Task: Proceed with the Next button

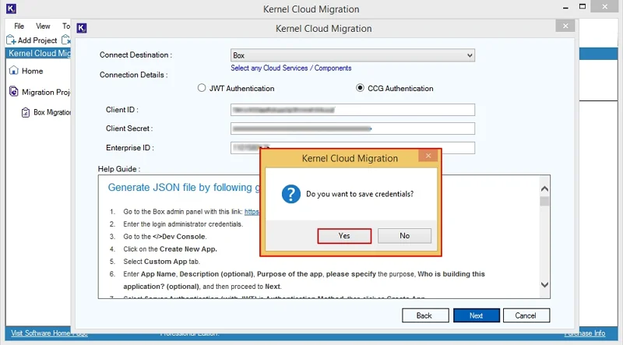Action: tap(477, 315)
